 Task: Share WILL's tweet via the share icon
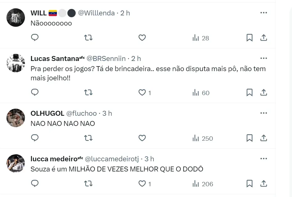(264, 38)
